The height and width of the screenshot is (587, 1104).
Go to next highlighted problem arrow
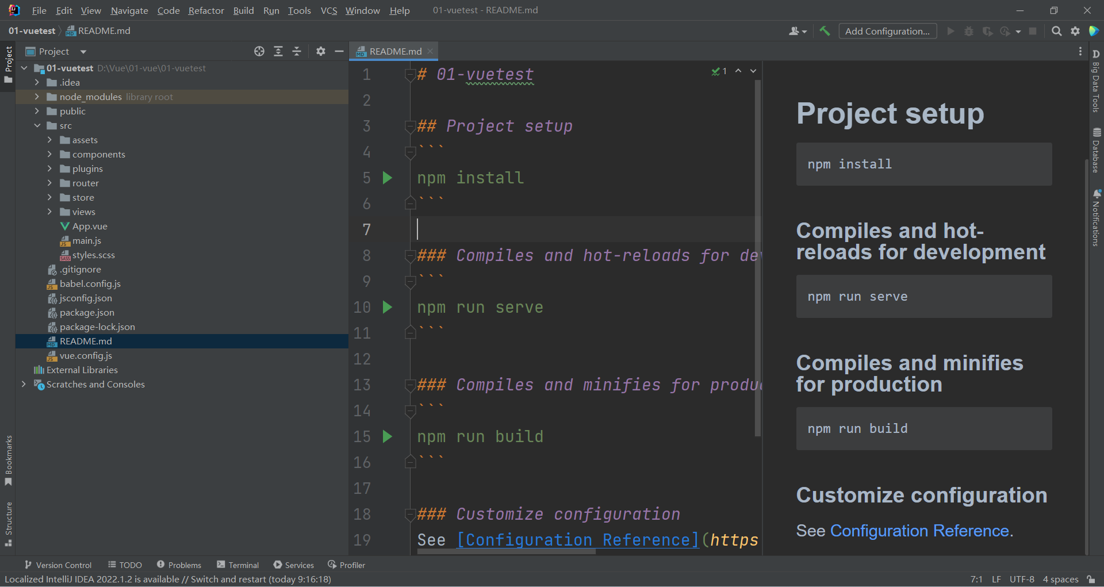753,71
